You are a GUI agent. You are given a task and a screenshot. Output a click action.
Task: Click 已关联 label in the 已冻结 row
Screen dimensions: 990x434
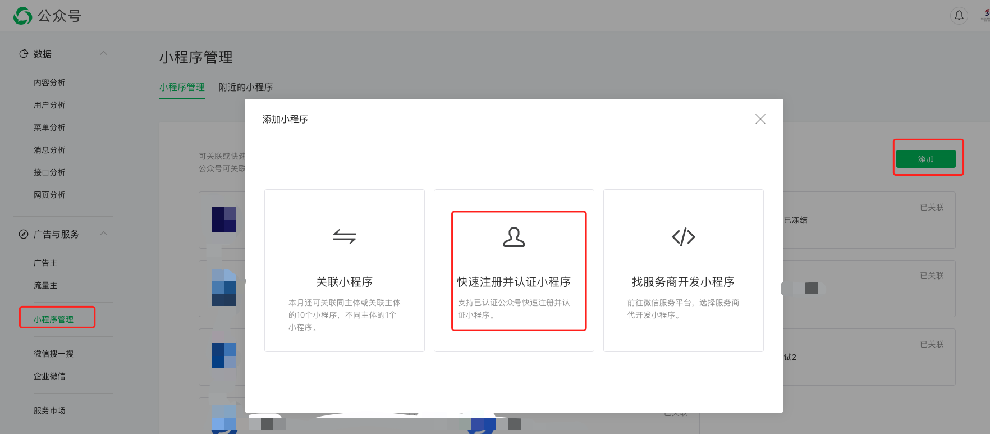tap(932, 207)
